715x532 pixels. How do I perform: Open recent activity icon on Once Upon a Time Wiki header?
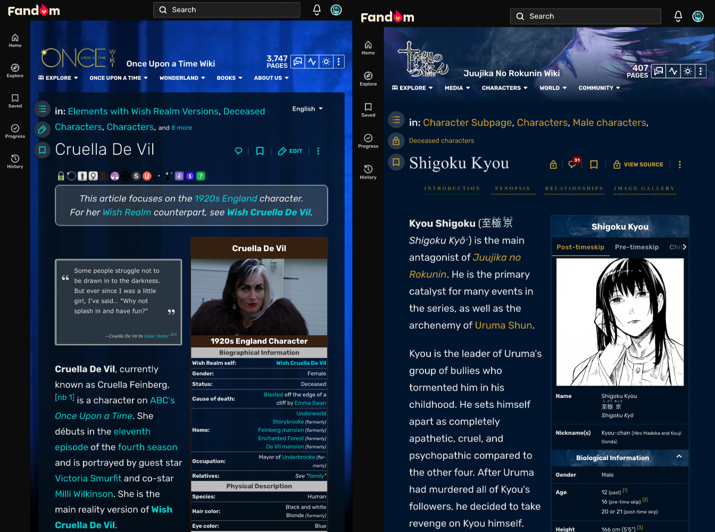(312, 62)
